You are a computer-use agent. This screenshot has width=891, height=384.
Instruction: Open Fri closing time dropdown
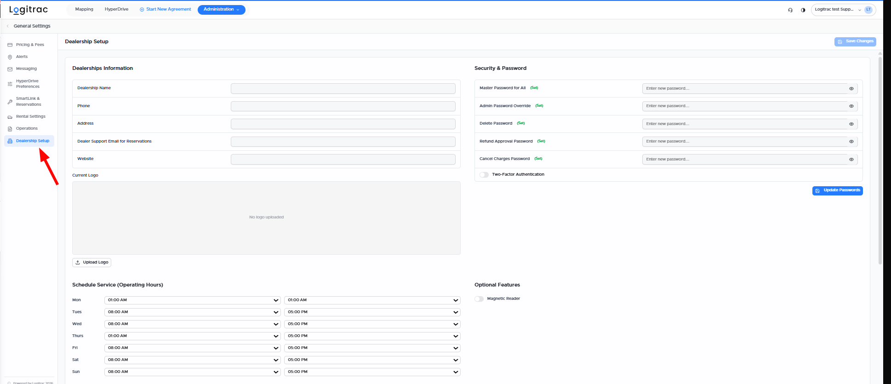[x=372, y=348]
